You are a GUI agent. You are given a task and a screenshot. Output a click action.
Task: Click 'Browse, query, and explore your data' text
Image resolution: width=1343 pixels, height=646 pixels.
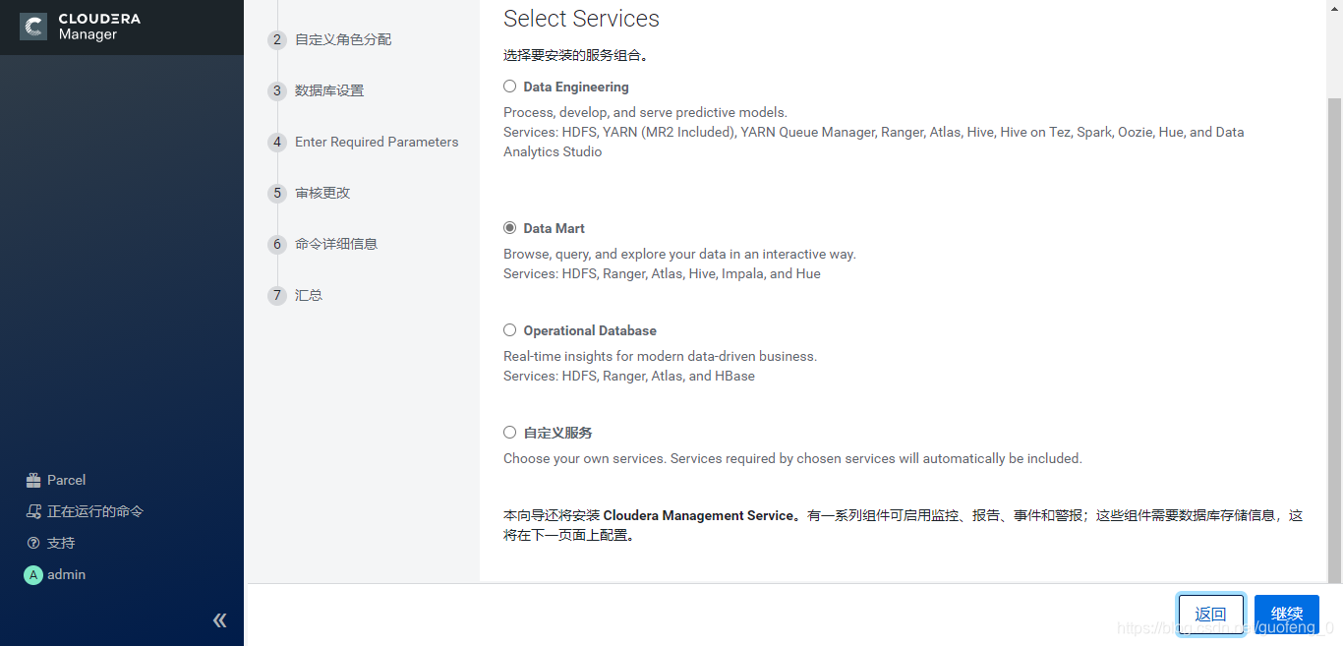click(x=679, y=254)
